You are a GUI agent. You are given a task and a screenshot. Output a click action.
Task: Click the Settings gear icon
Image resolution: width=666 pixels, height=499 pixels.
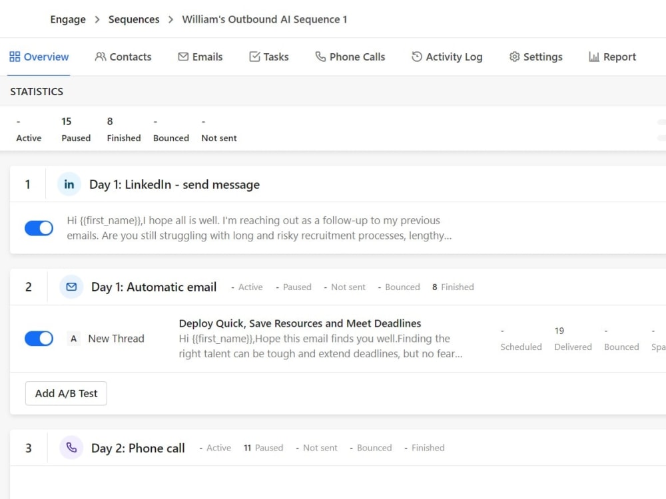(514, 57)
